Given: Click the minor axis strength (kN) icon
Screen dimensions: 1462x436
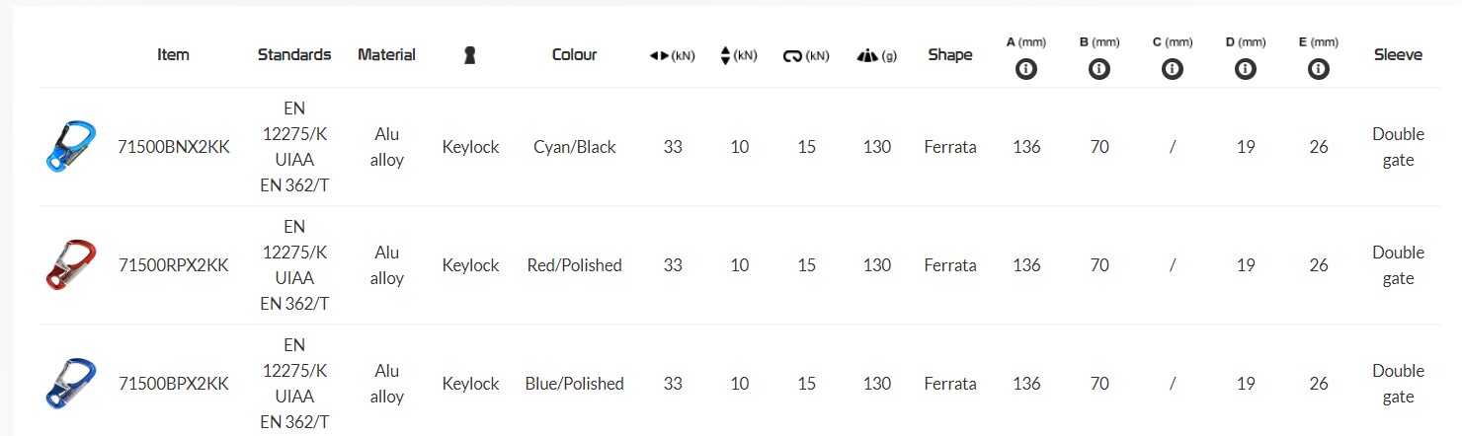Looking at the screenshot, I should click(726, 56).
